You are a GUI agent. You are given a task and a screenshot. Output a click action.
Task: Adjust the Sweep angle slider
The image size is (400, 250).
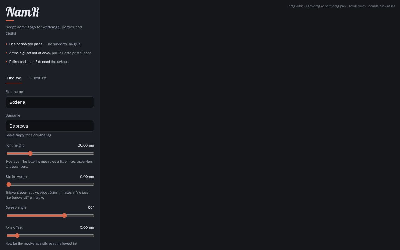tap(50, 216)
